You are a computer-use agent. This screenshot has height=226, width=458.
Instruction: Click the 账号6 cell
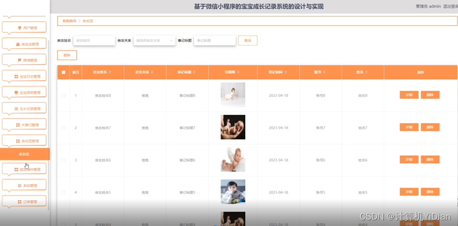321,160
